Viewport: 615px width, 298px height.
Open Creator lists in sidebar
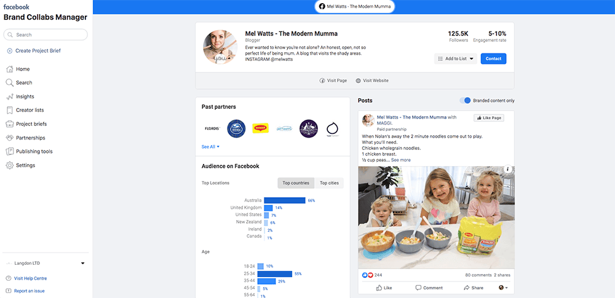[x=30, y=110]
